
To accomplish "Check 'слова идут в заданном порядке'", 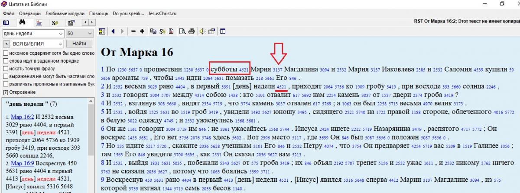I will (x=6, y=61).
